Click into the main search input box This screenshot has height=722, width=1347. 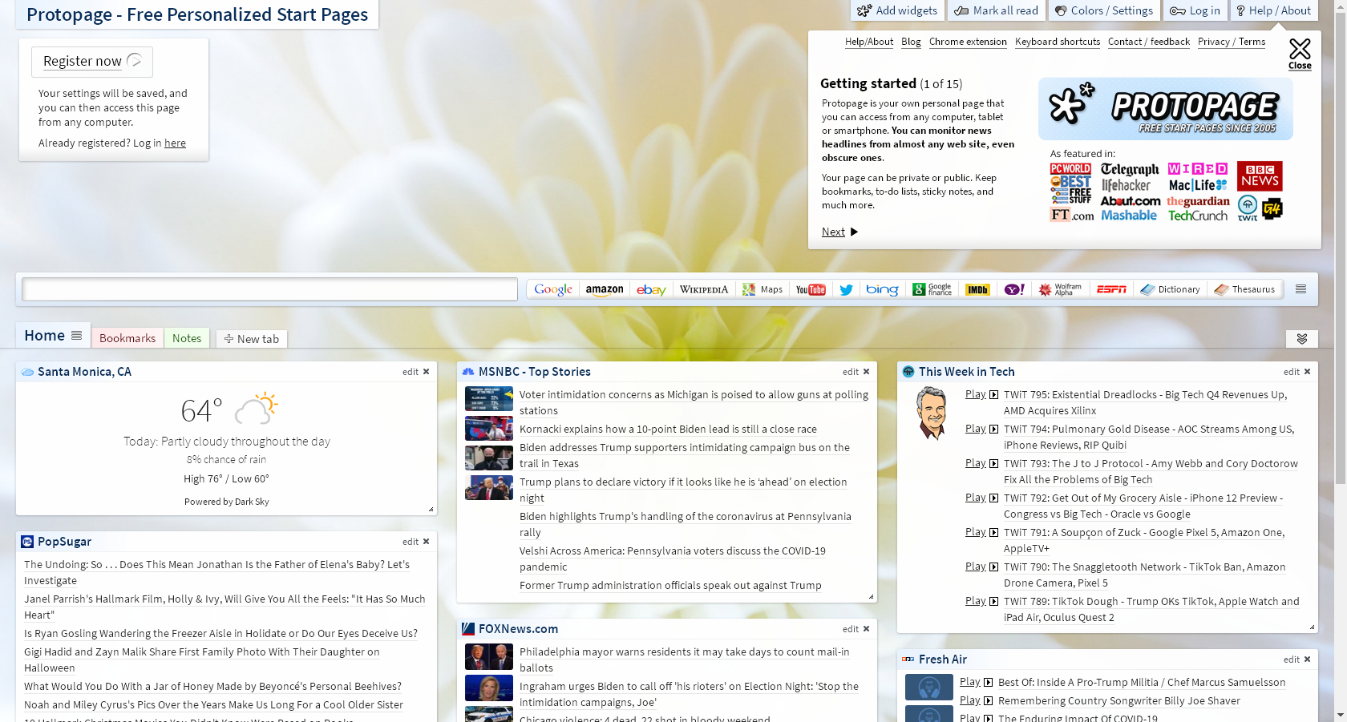[x=269, y=289]
